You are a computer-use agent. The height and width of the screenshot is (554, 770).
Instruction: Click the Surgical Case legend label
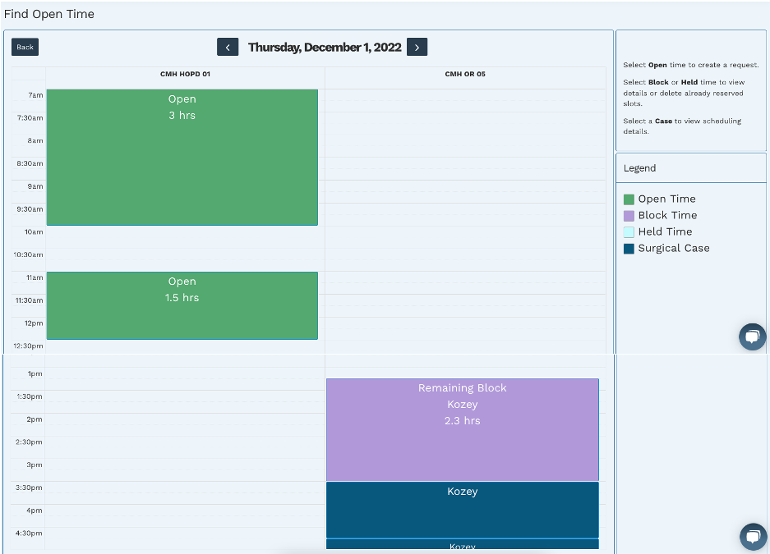click(x=674, y=249)
